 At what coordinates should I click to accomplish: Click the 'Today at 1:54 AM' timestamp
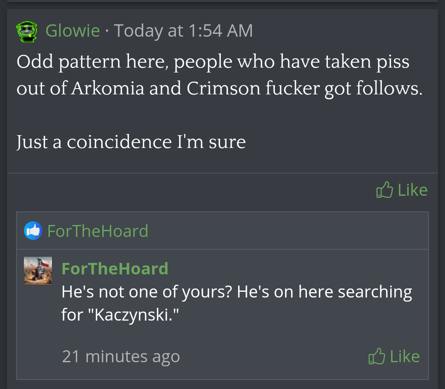[183, 31]
